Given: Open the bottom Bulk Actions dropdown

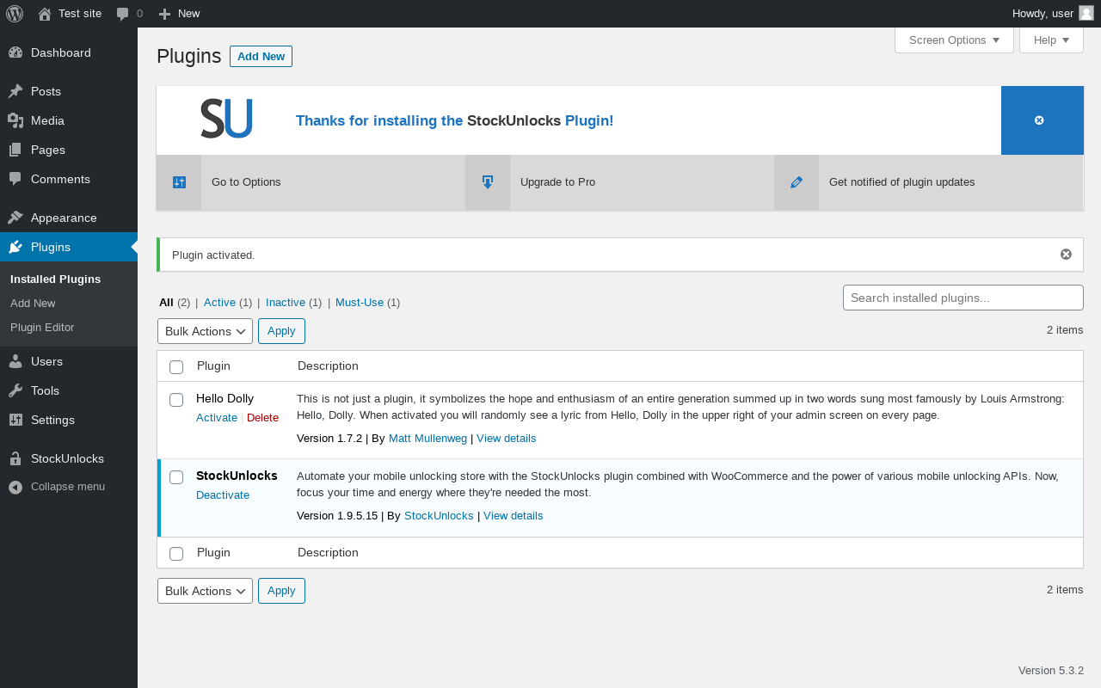Looking at the screenshot, I should [x=205, y=591].
